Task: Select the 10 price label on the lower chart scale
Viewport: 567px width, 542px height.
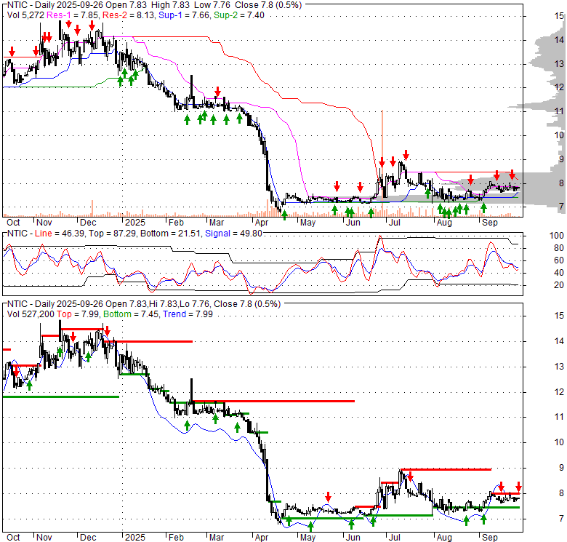Action: coord(559,442)
